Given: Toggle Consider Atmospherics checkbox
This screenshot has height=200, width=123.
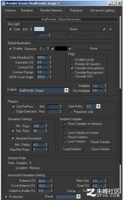Looking at the screenshot, I should pyautogui.click(x=72, y=68).
